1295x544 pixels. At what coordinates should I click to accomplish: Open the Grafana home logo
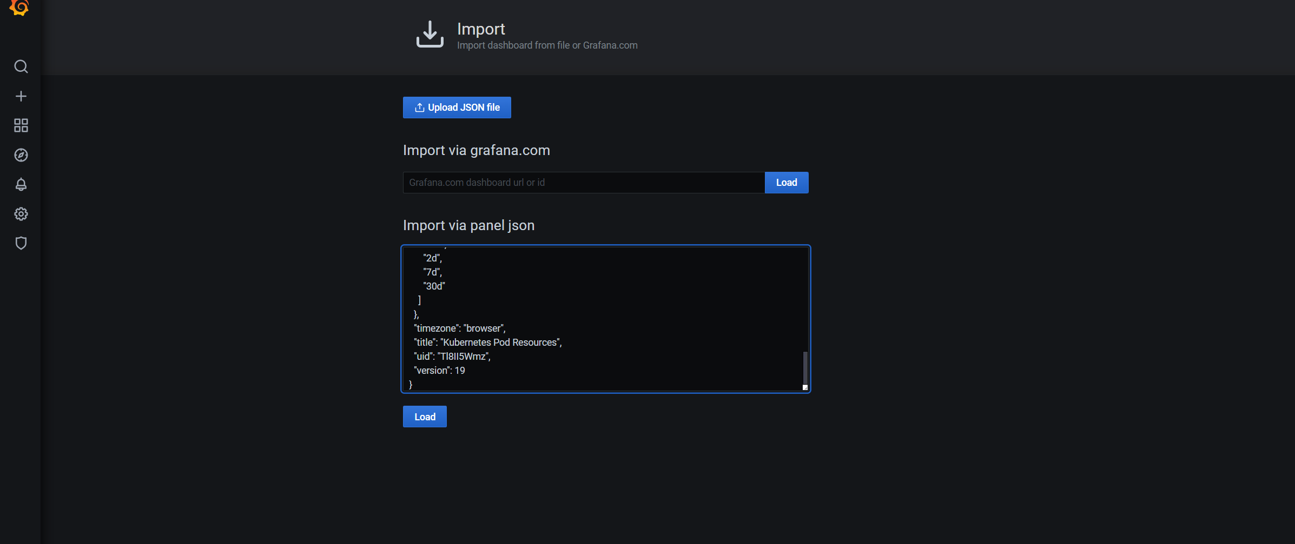[19, 8]
